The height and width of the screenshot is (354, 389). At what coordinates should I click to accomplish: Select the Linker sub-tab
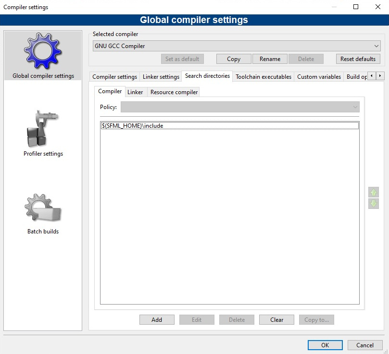coord(135,92)
